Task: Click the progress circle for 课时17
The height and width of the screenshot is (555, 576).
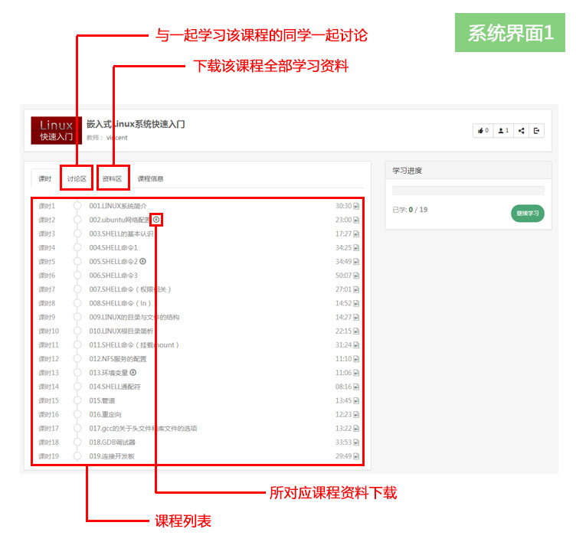Action: tap(77, 428)
